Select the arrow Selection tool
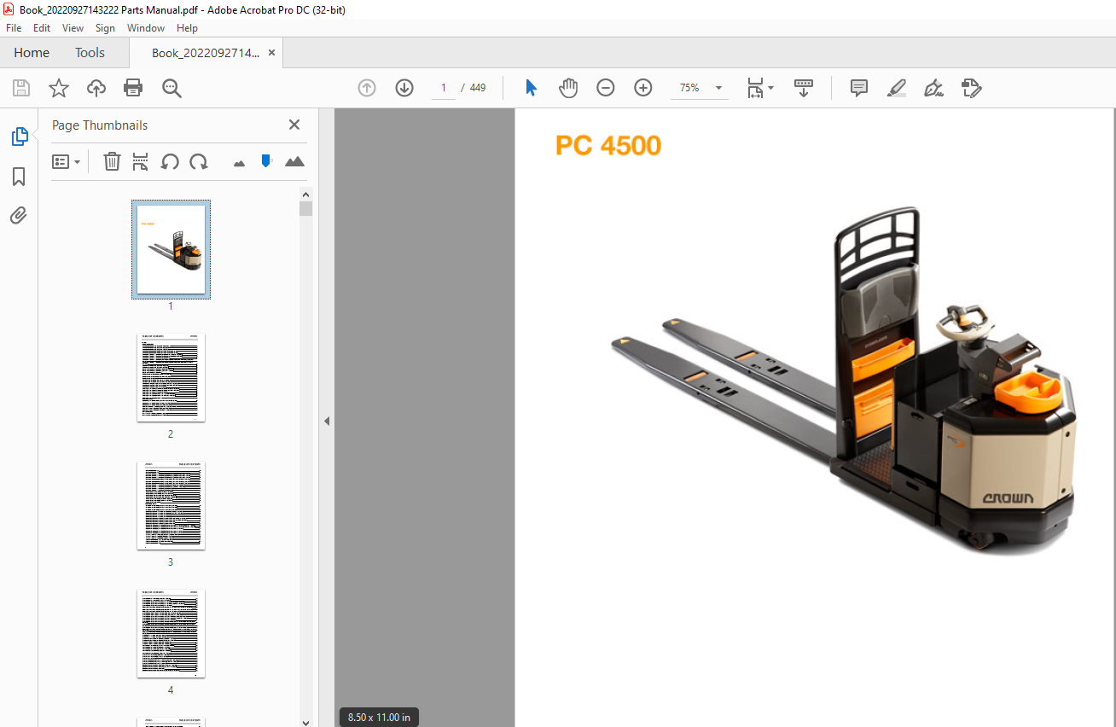Viewport: 1116px width, 727px height. (531, 88)
